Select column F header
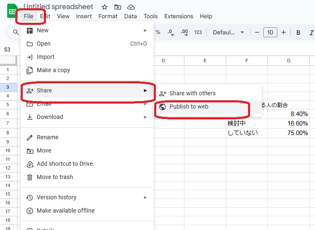The width and height of the screenshot is (315, 230). point(247,61)
